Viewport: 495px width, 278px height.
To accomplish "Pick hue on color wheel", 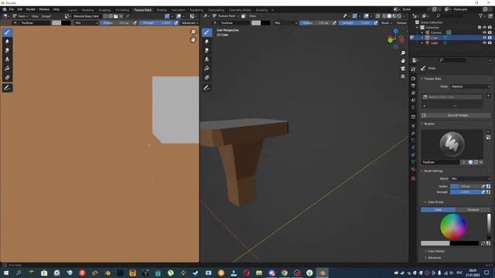I will pos(453,226).
